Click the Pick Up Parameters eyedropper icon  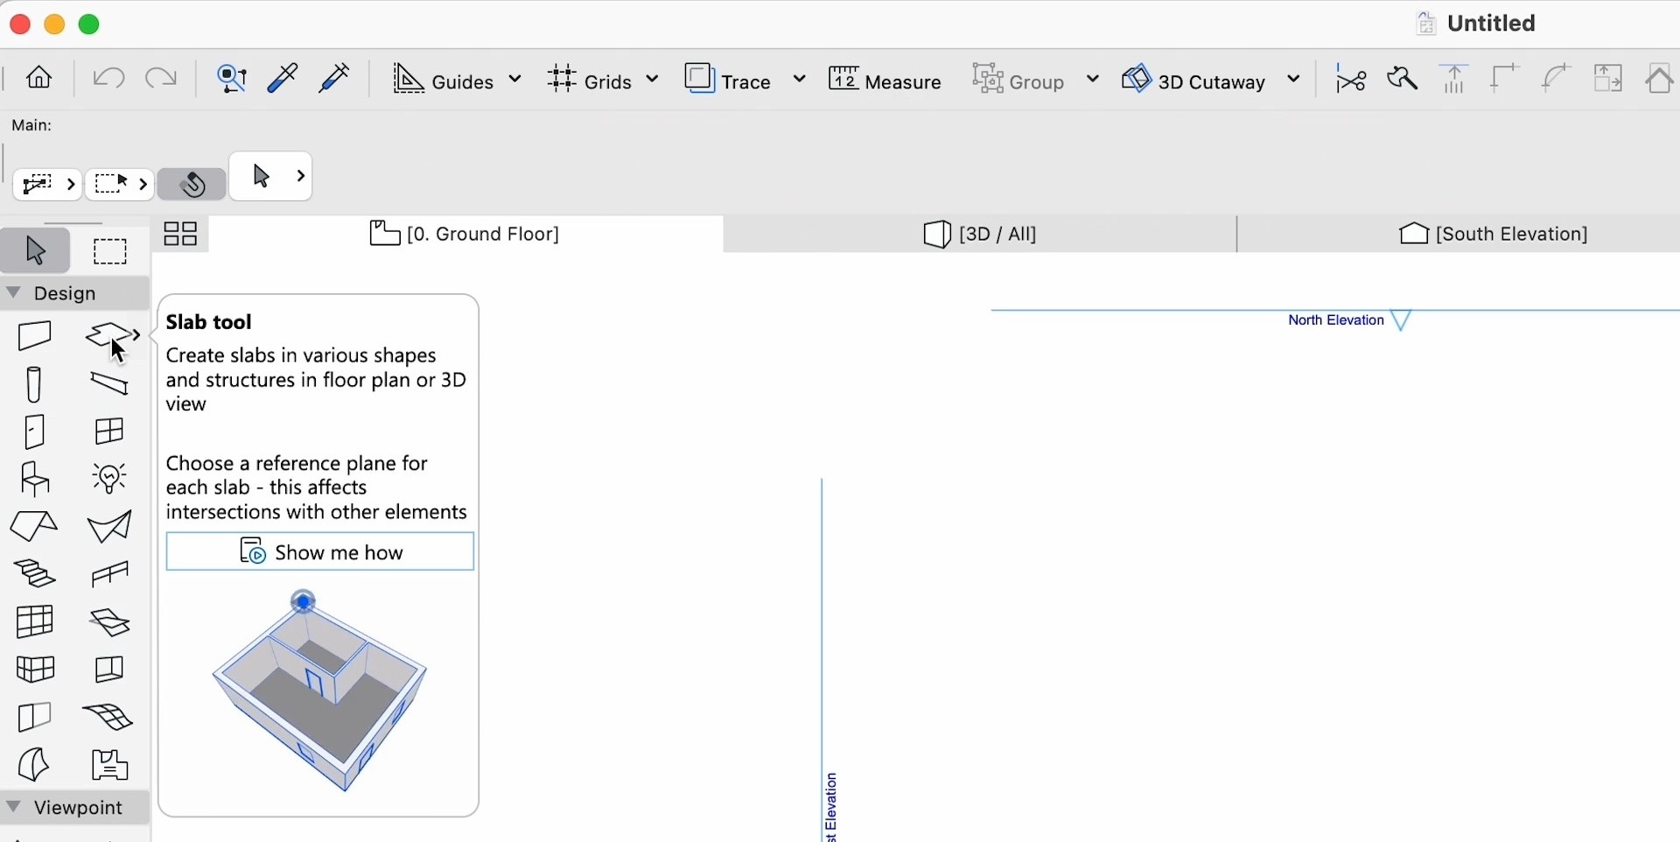(x=284, y=80)
